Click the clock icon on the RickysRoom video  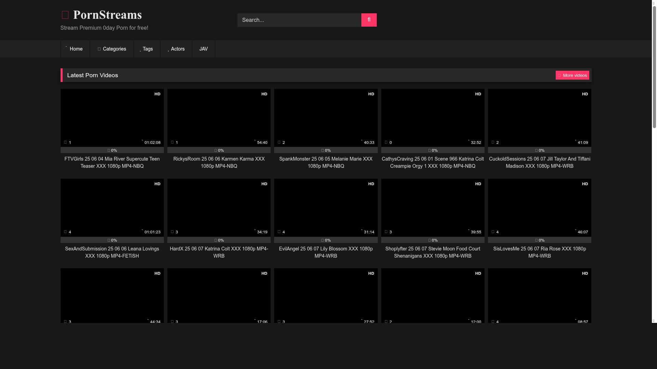[x=255, y=141]
